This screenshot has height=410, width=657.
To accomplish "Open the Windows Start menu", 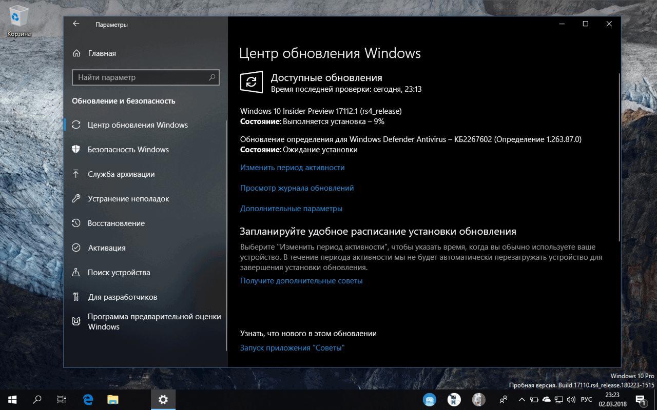I will point(12,399).
